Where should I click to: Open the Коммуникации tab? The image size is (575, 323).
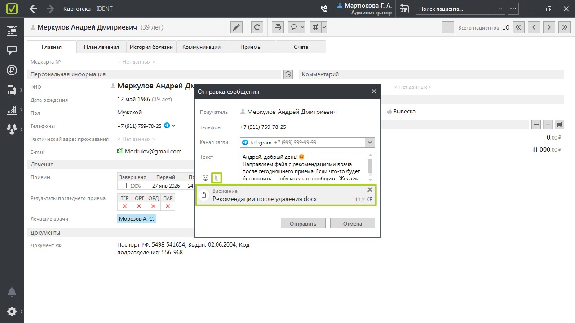pyautogui.click(x=201, y=47)
